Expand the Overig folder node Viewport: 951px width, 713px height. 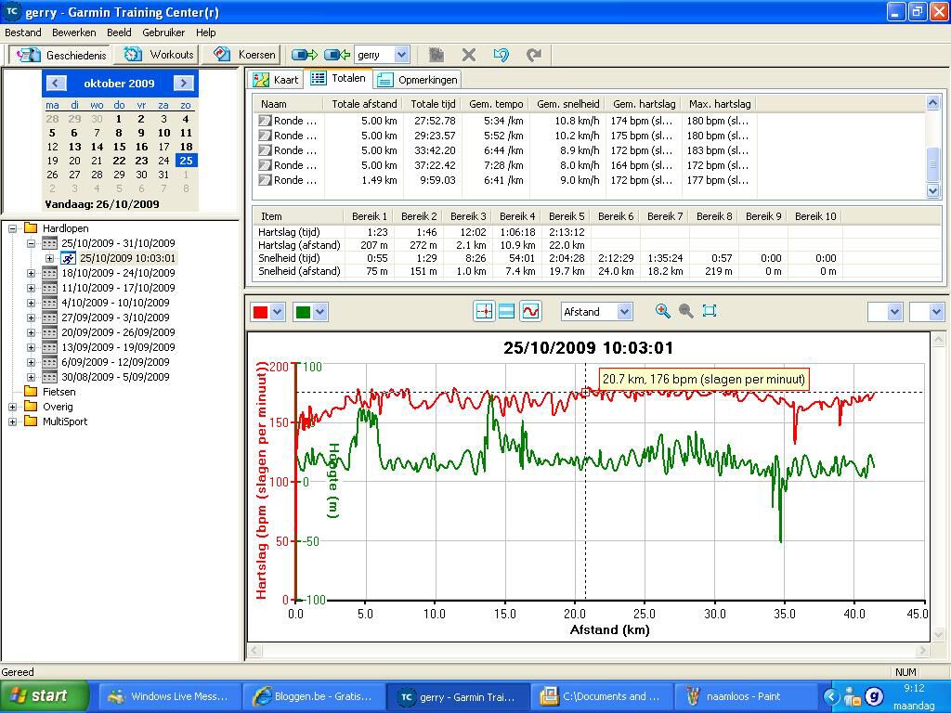(x=12, y=407)
